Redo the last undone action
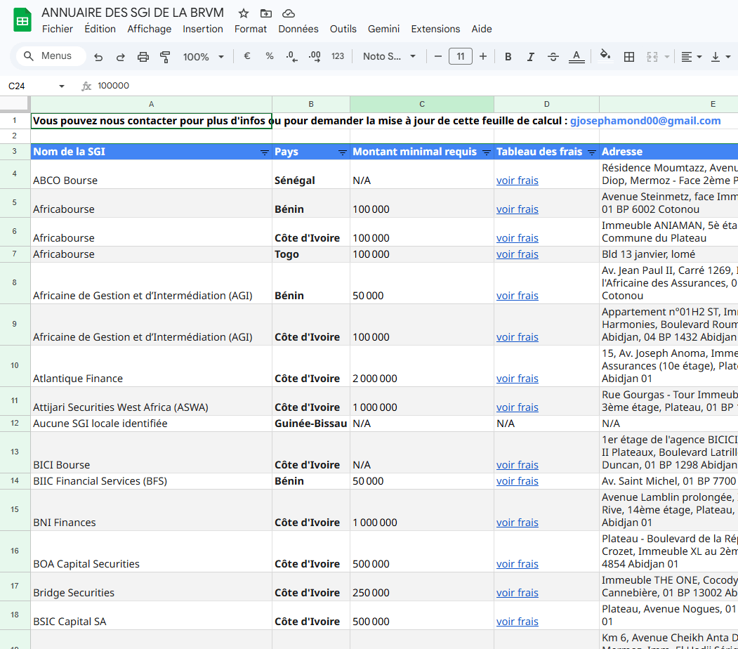 121,57
